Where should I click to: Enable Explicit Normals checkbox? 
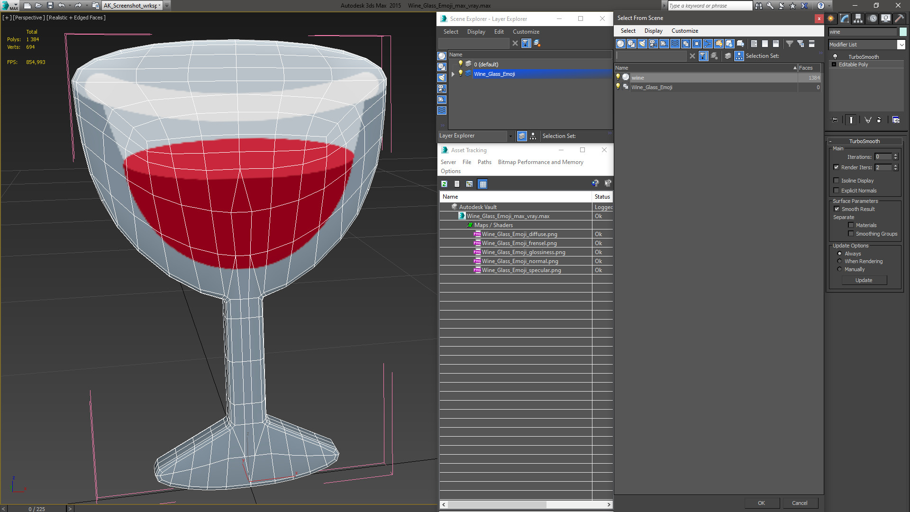point(836,191)
